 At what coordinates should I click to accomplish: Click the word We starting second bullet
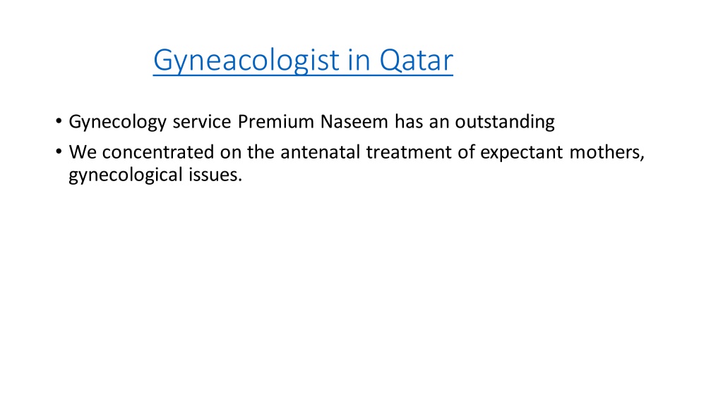pos(83,152)
